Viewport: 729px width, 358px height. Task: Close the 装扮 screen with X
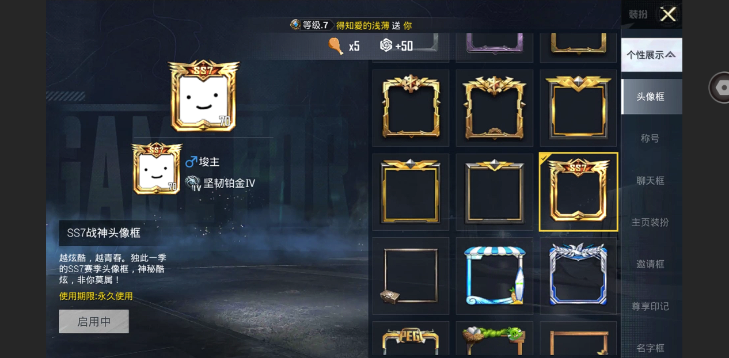pos(668,14)
